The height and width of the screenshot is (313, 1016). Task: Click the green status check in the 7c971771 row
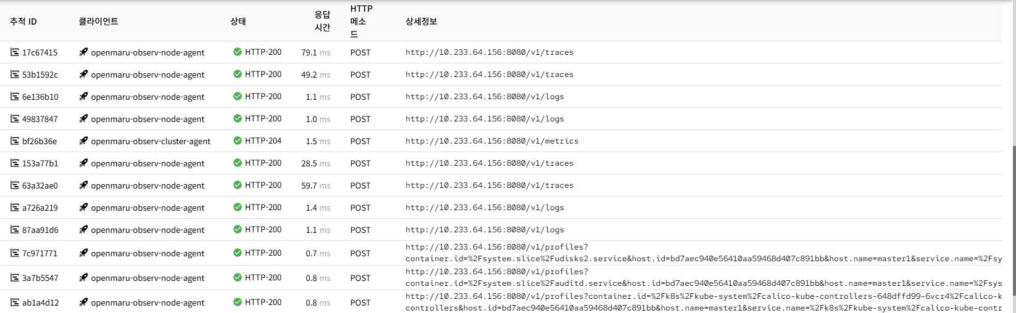pos(238,253)
